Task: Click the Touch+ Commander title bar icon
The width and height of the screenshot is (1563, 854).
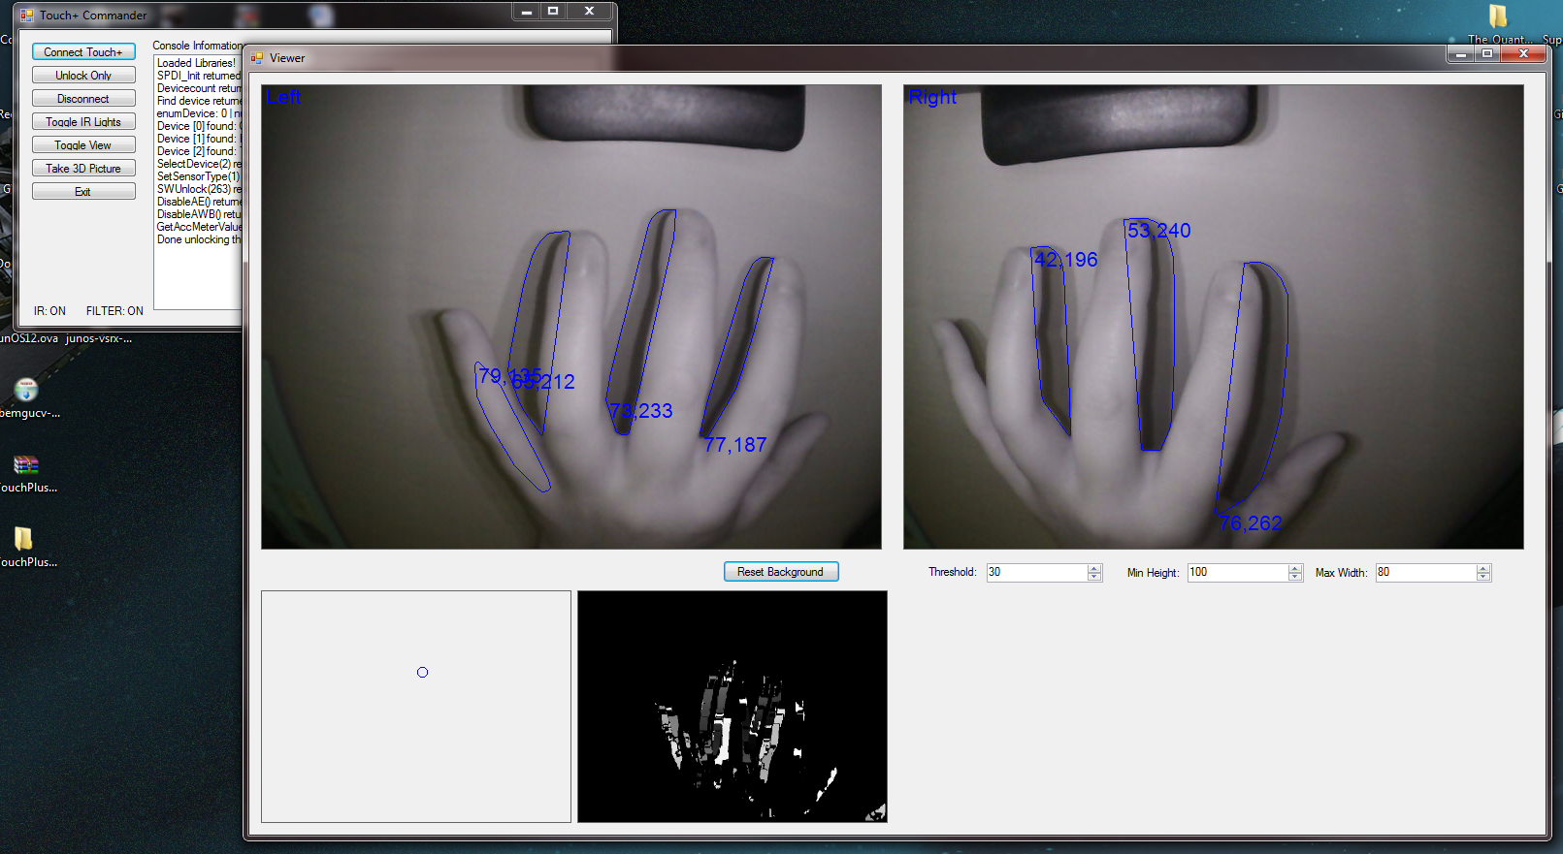Action: coord(27,16)
